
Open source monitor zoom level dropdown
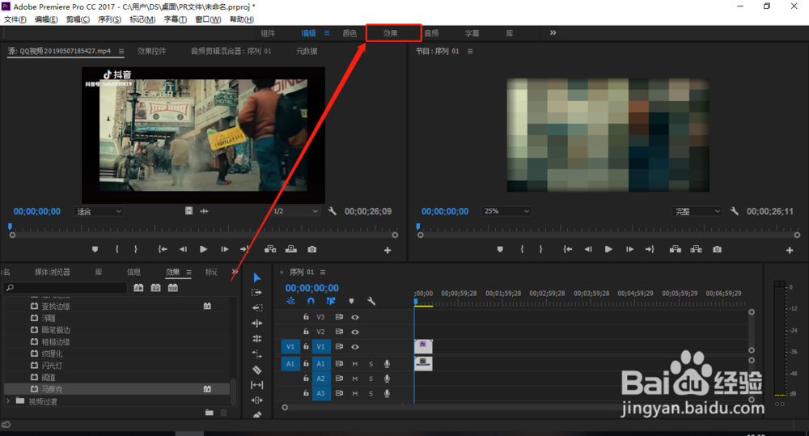coord(99,212)
